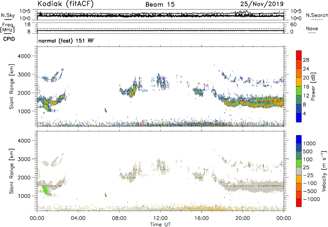Click the "16:00" time axis label

click(201, 218)
